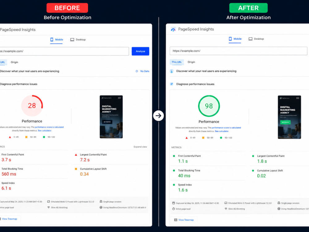Click red triangle next to Largest Contentful Paint

coord(76,155)
